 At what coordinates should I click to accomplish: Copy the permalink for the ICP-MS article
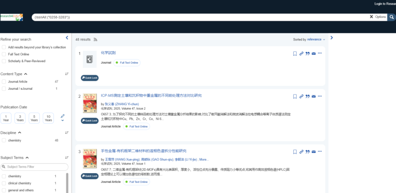pos(301,97)
